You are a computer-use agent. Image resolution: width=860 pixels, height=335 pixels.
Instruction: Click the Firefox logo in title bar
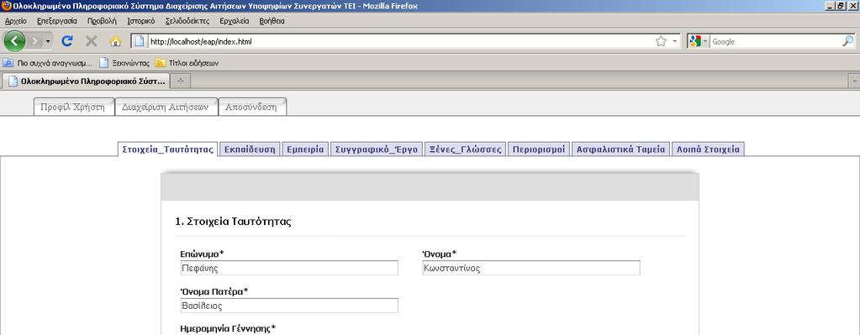7,6
